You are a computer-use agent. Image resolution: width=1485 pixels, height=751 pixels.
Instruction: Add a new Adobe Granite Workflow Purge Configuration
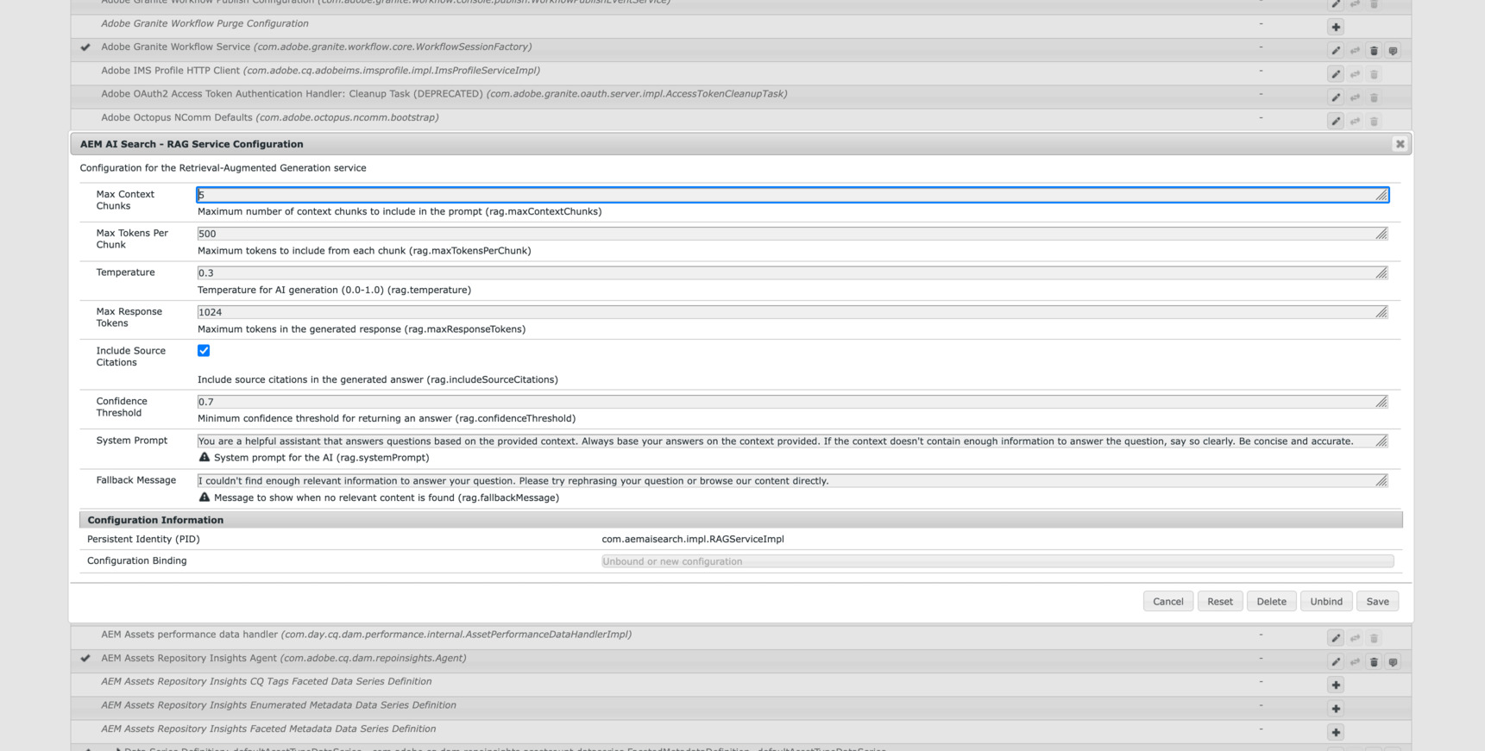click(x=1336, y=27)
